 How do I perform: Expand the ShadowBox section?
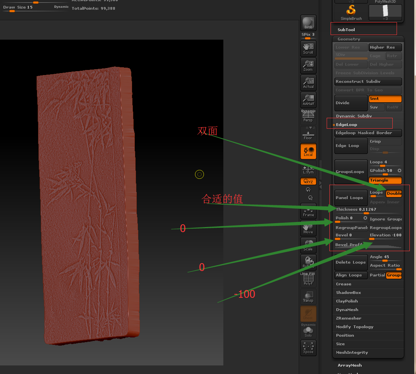pos(348,292)
